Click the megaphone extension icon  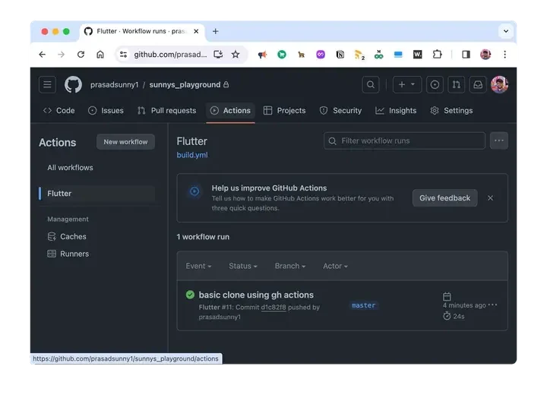pyautogui.click(x=262, y=55)
